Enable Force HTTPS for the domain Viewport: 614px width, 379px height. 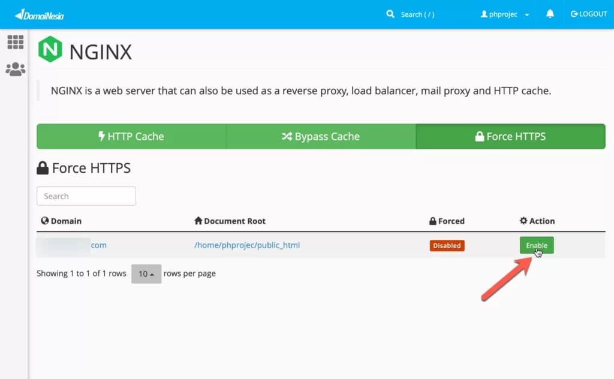pos(536,245)
